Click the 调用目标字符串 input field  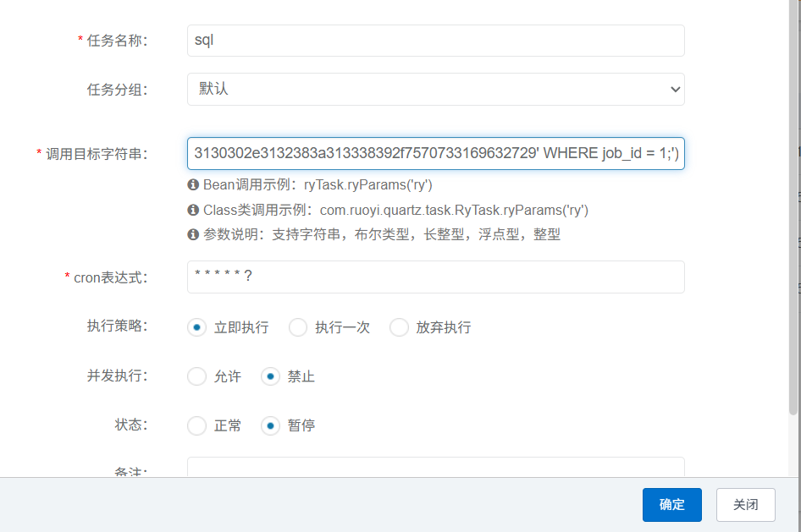[436, 154]
